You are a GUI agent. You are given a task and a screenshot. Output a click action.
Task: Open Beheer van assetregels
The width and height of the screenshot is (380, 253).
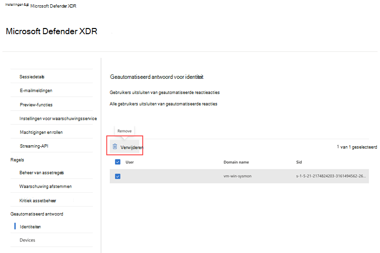click(x=42, y=173)
